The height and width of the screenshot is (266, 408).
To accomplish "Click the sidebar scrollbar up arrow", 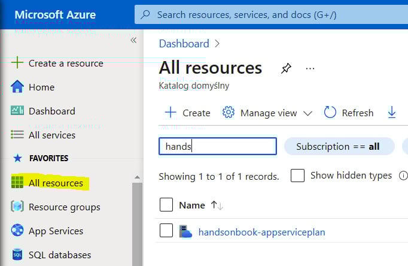I will [138, 177].
